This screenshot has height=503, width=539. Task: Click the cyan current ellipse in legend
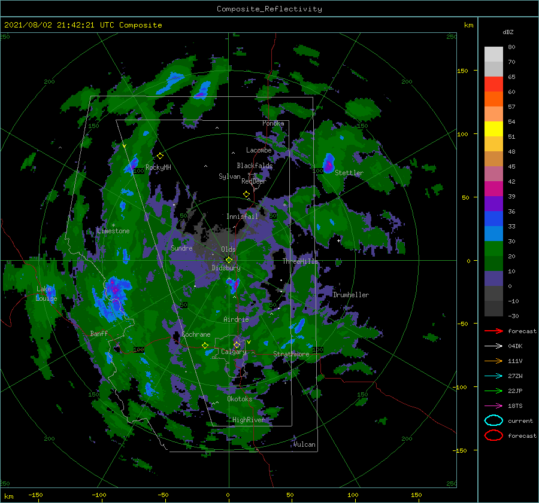493,420
